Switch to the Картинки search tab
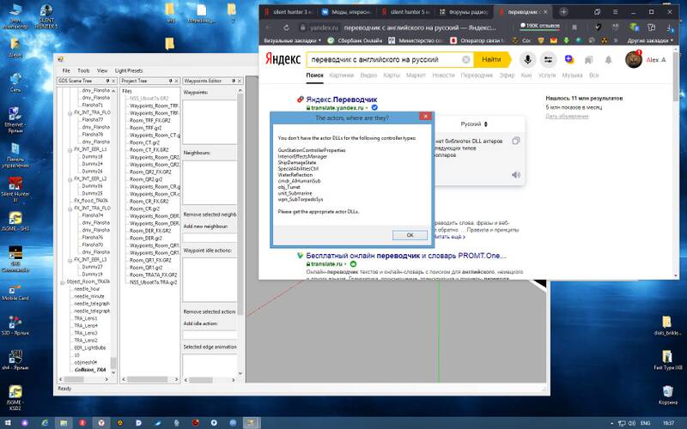The height and width of the screenshot is (429, 687). [x=341, y=76]
